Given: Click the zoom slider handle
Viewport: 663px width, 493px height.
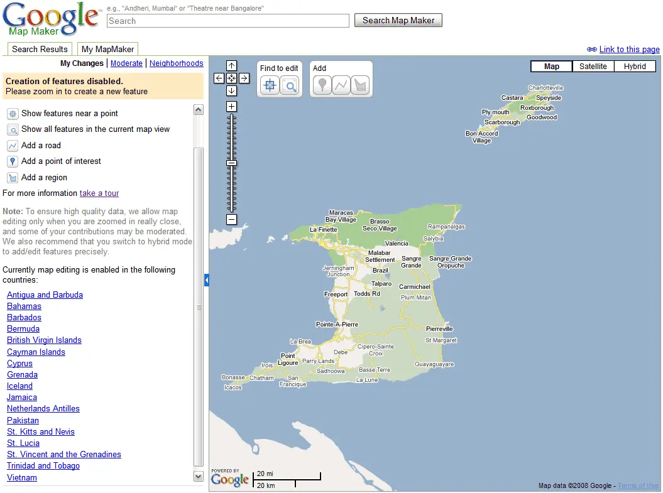Looking at the screenshot, I should [231, 163].
